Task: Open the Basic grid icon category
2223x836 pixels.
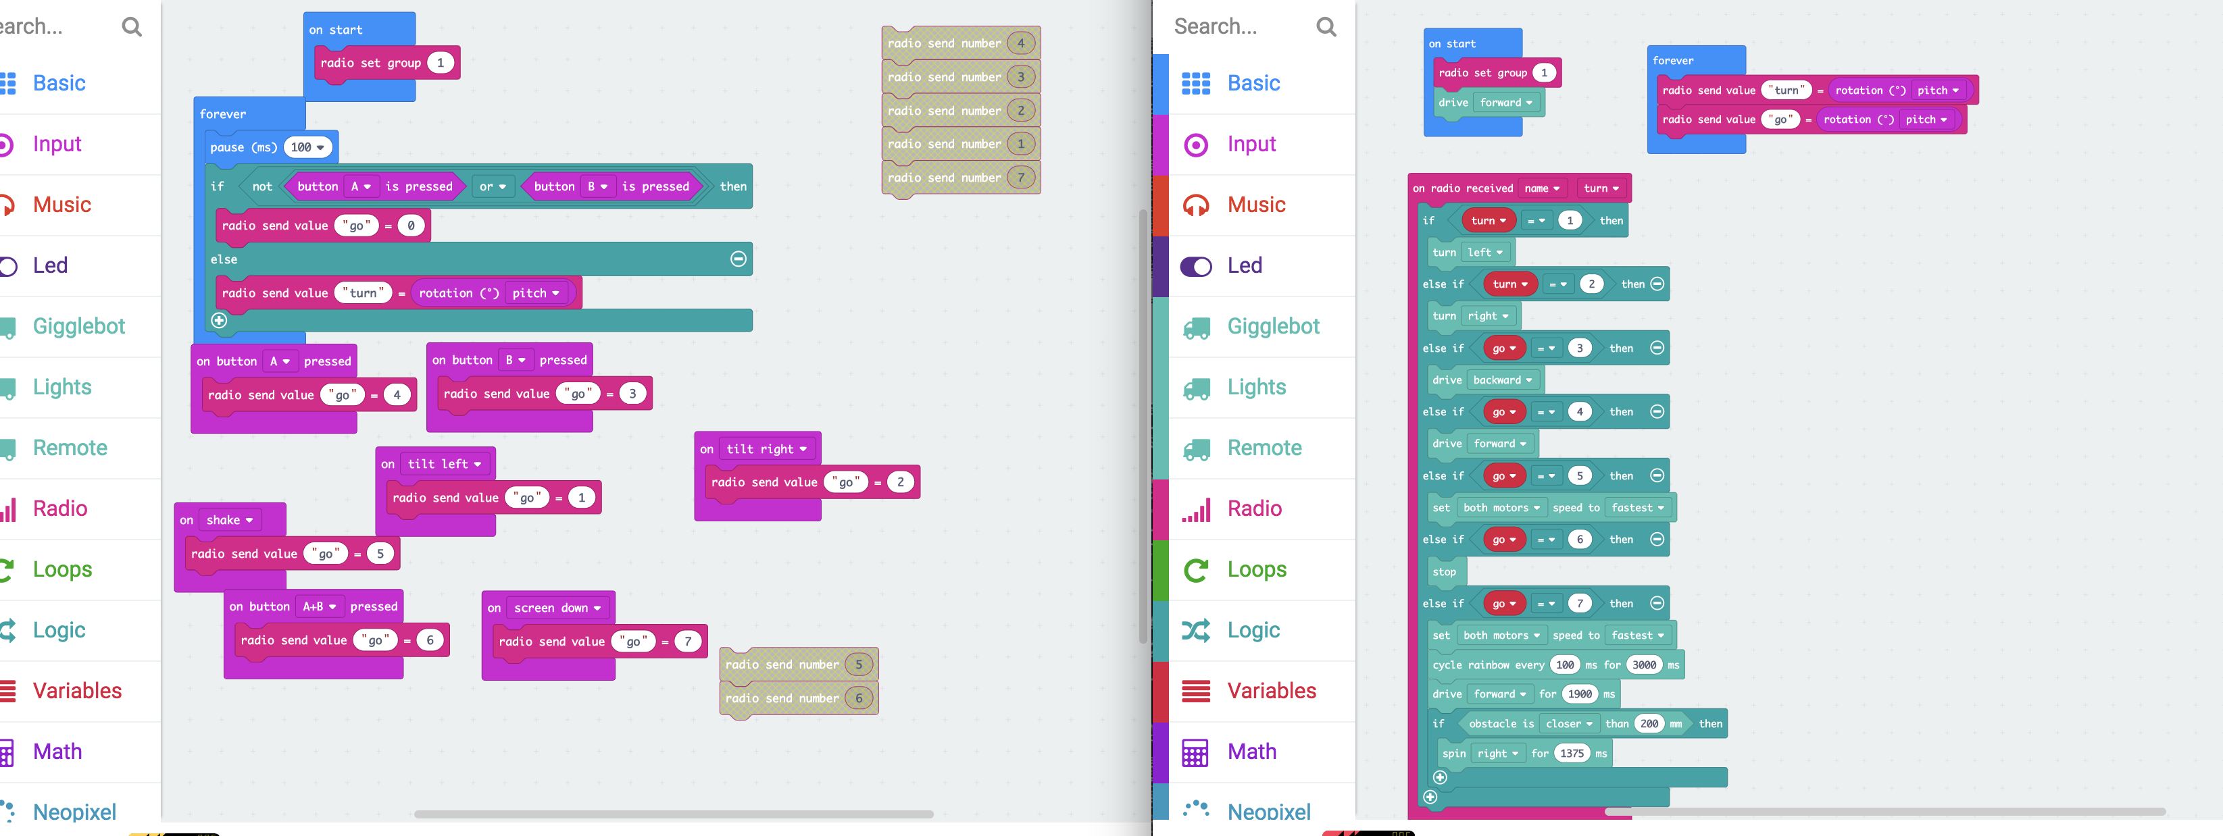Action: (1195, 83)
